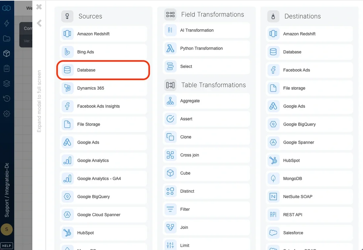Select the highlighted Database source

pos(103,70)
